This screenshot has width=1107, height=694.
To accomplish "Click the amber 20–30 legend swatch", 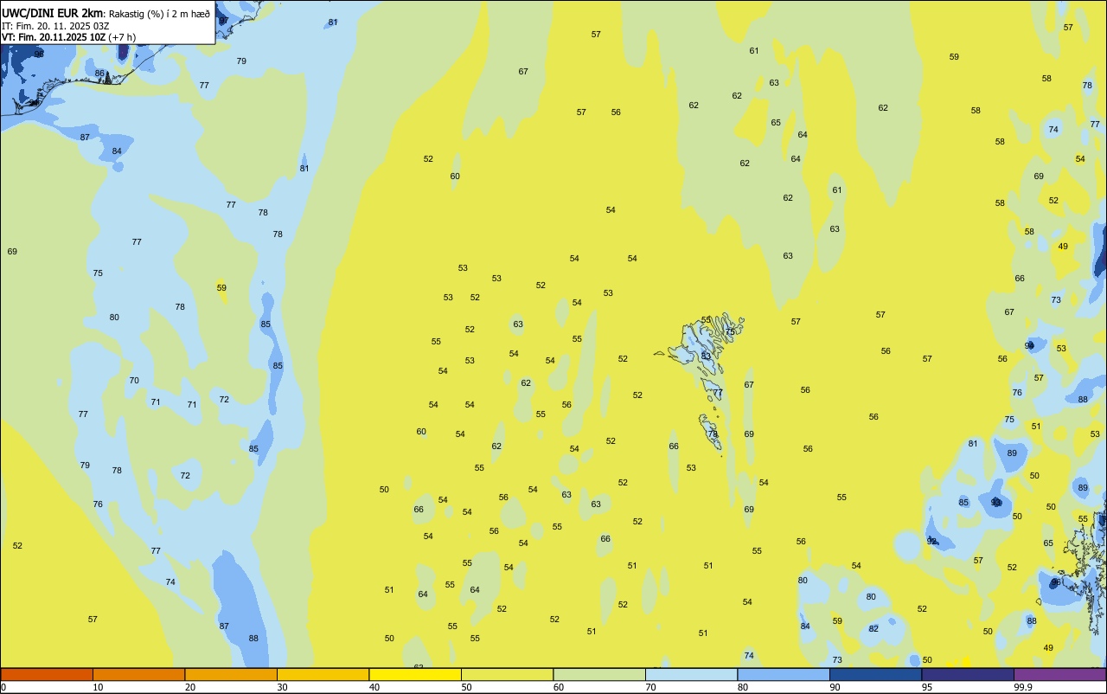I will (231, 674).
